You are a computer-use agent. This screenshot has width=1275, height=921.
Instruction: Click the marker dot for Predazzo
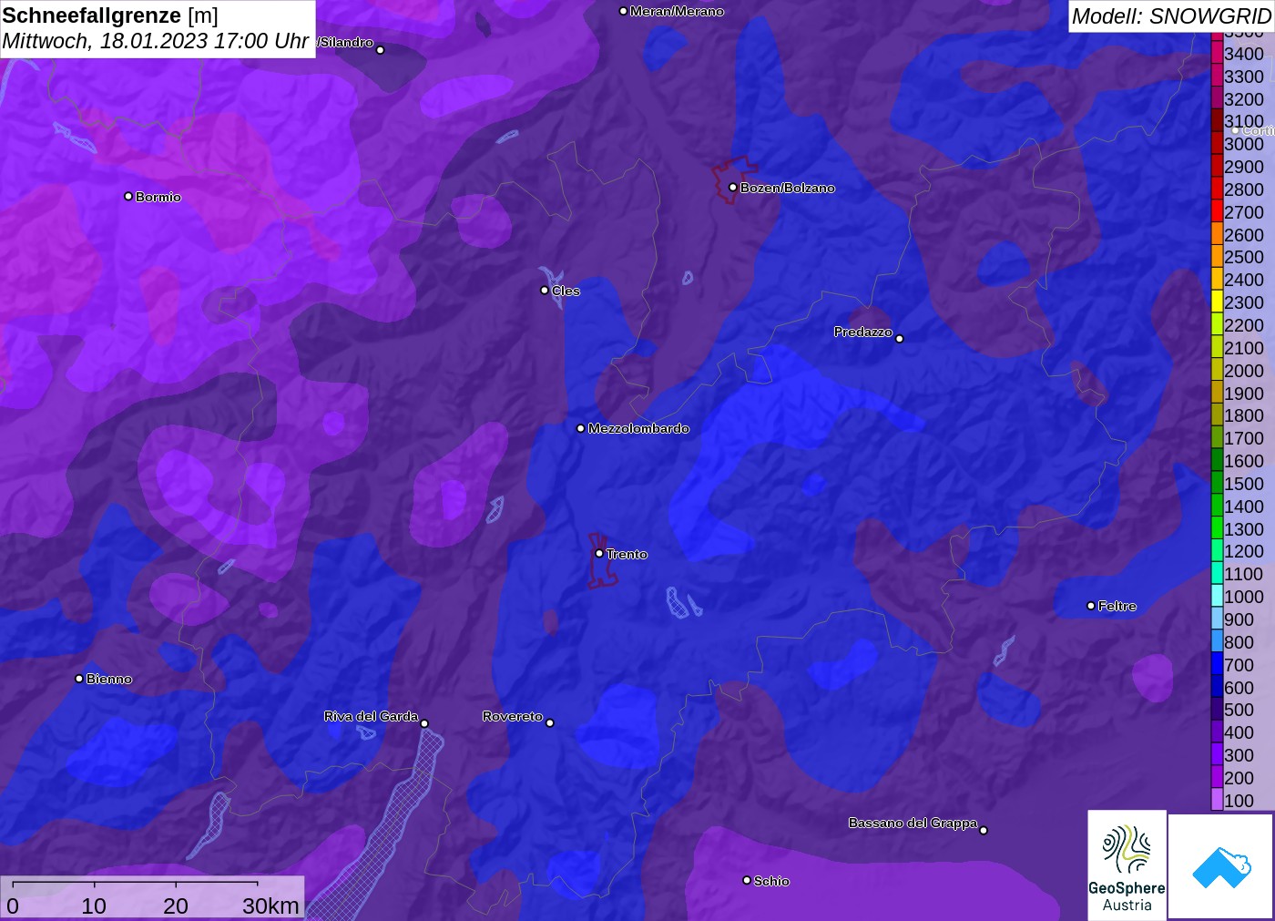click(900, 339)
